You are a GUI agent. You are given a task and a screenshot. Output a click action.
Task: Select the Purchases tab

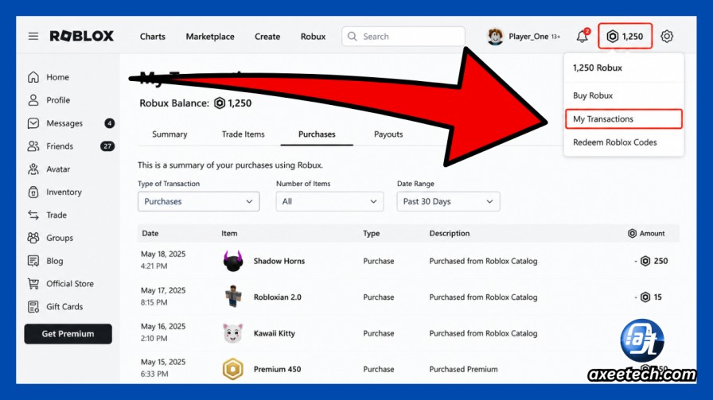point(317,134)
